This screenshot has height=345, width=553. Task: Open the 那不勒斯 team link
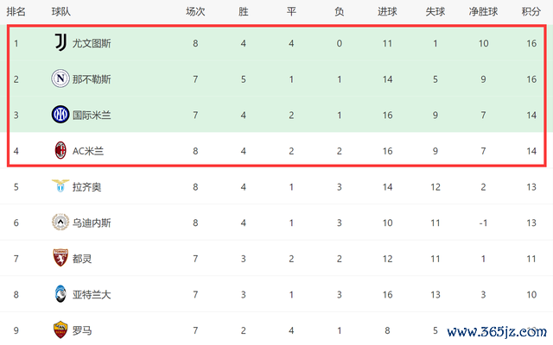[92, 79]
